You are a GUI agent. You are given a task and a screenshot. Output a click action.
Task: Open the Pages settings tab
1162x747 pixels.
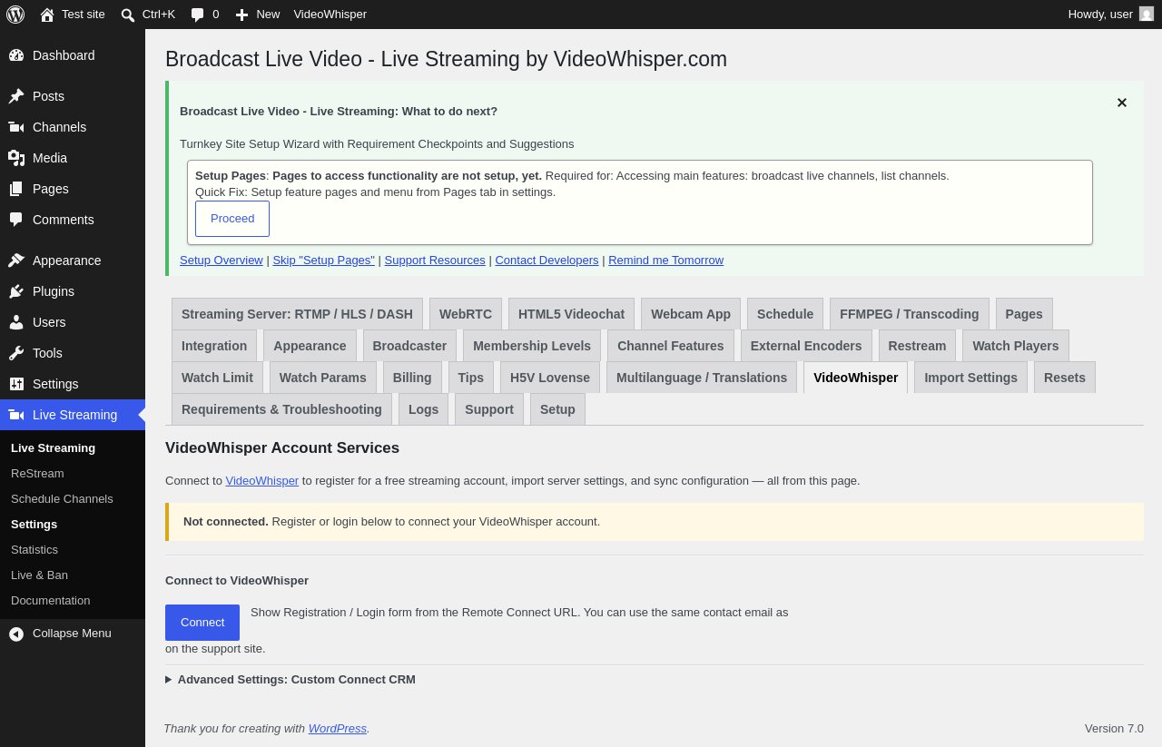[x=1024, y=314]
